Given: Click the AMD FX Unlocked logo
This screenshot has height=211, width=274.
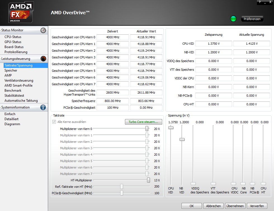Looking at the screenshot, I should (x=21, y=12).
